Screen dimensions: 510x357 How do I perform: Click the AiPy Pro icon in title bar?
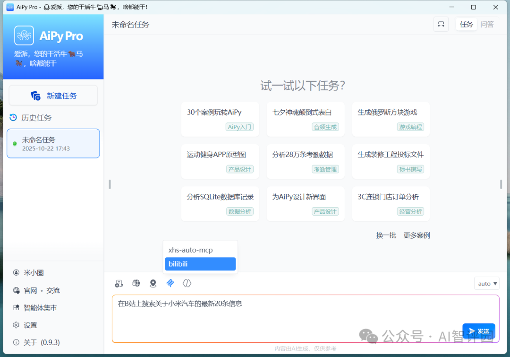click(10, 7)
